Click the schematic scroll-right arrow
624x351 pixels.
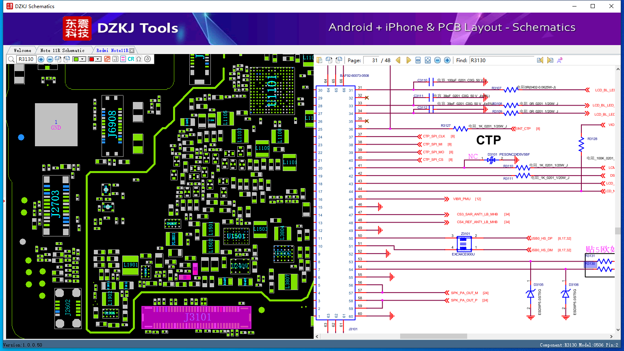point(611,336)
